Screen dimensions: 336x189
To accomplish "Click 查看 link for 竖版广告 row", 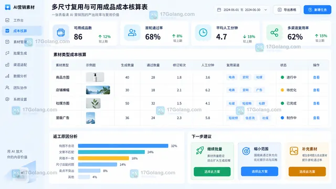I will [316, 118].
